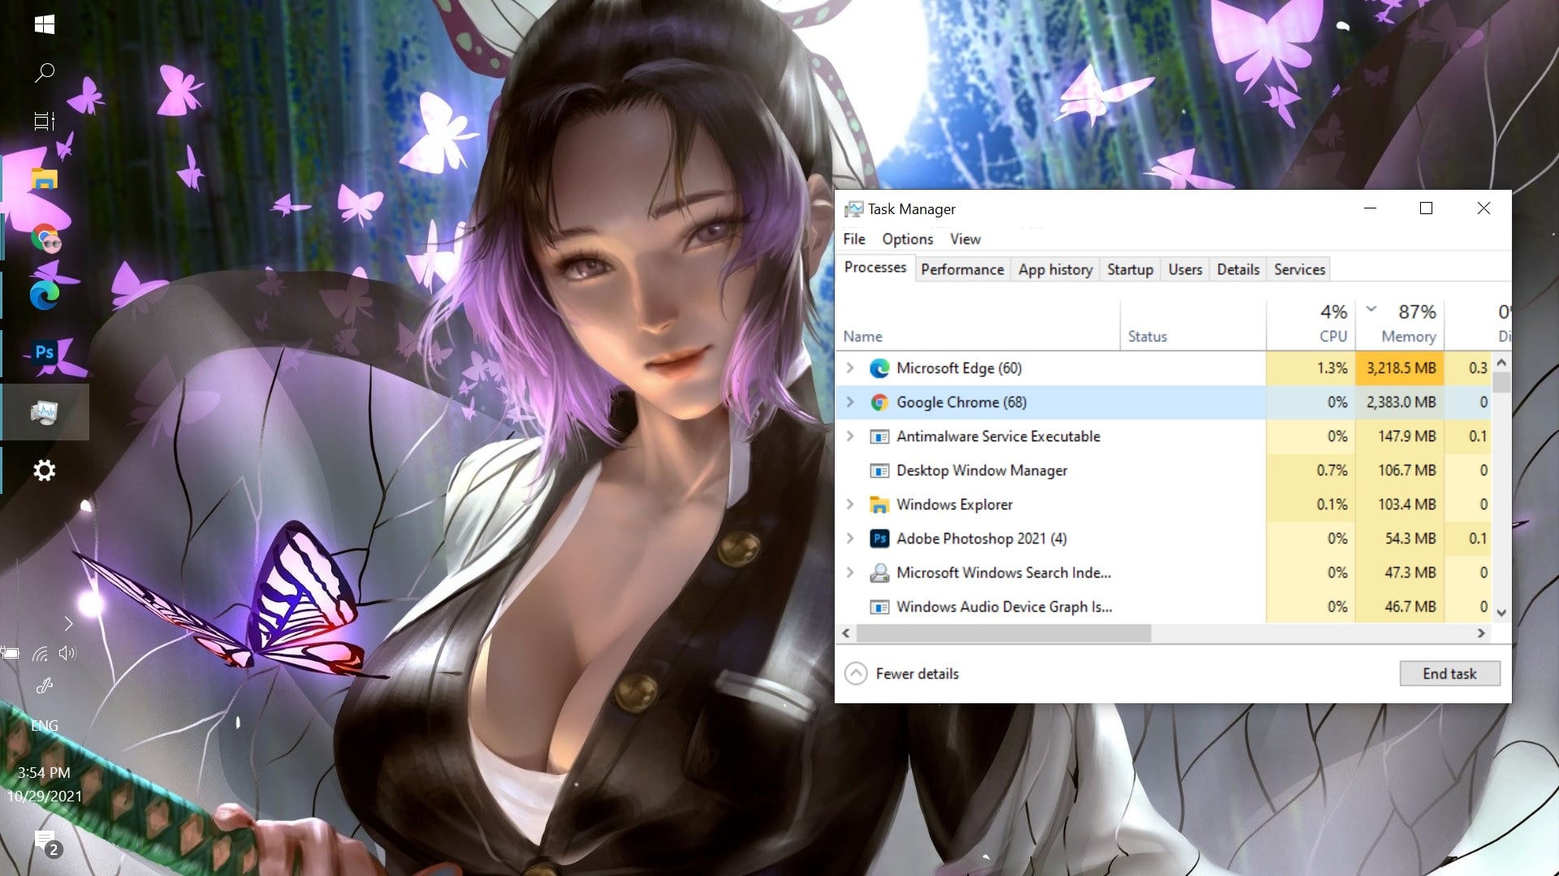The height and width of the screenshot is (876, 1559).
Task: Switch to Google Chrome on the taskbar
Action: [x=45, y=238]
